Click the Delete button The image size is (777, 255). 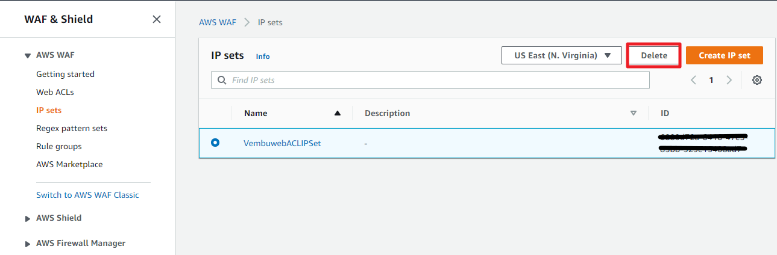pyautogui.click(x=654, y=55)
